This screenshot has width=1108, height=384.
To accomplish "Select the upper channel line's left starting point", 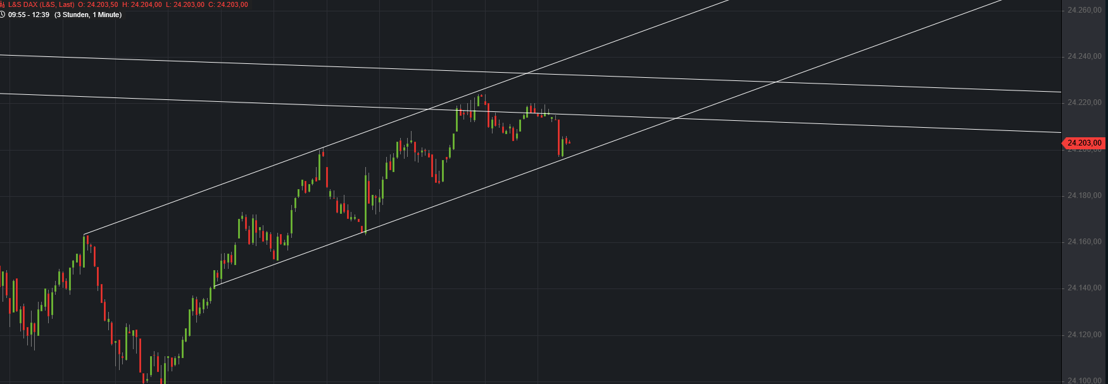I will (x=84, y=235).
